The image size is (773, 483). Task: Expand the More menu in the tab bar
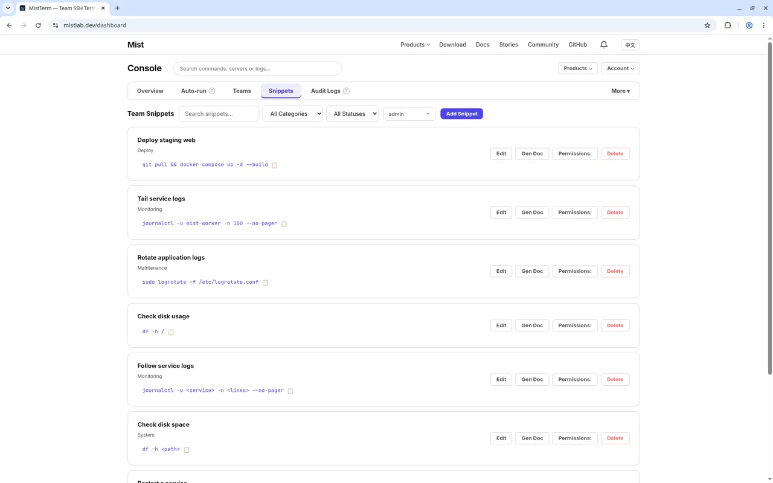[x=620, y=91]
